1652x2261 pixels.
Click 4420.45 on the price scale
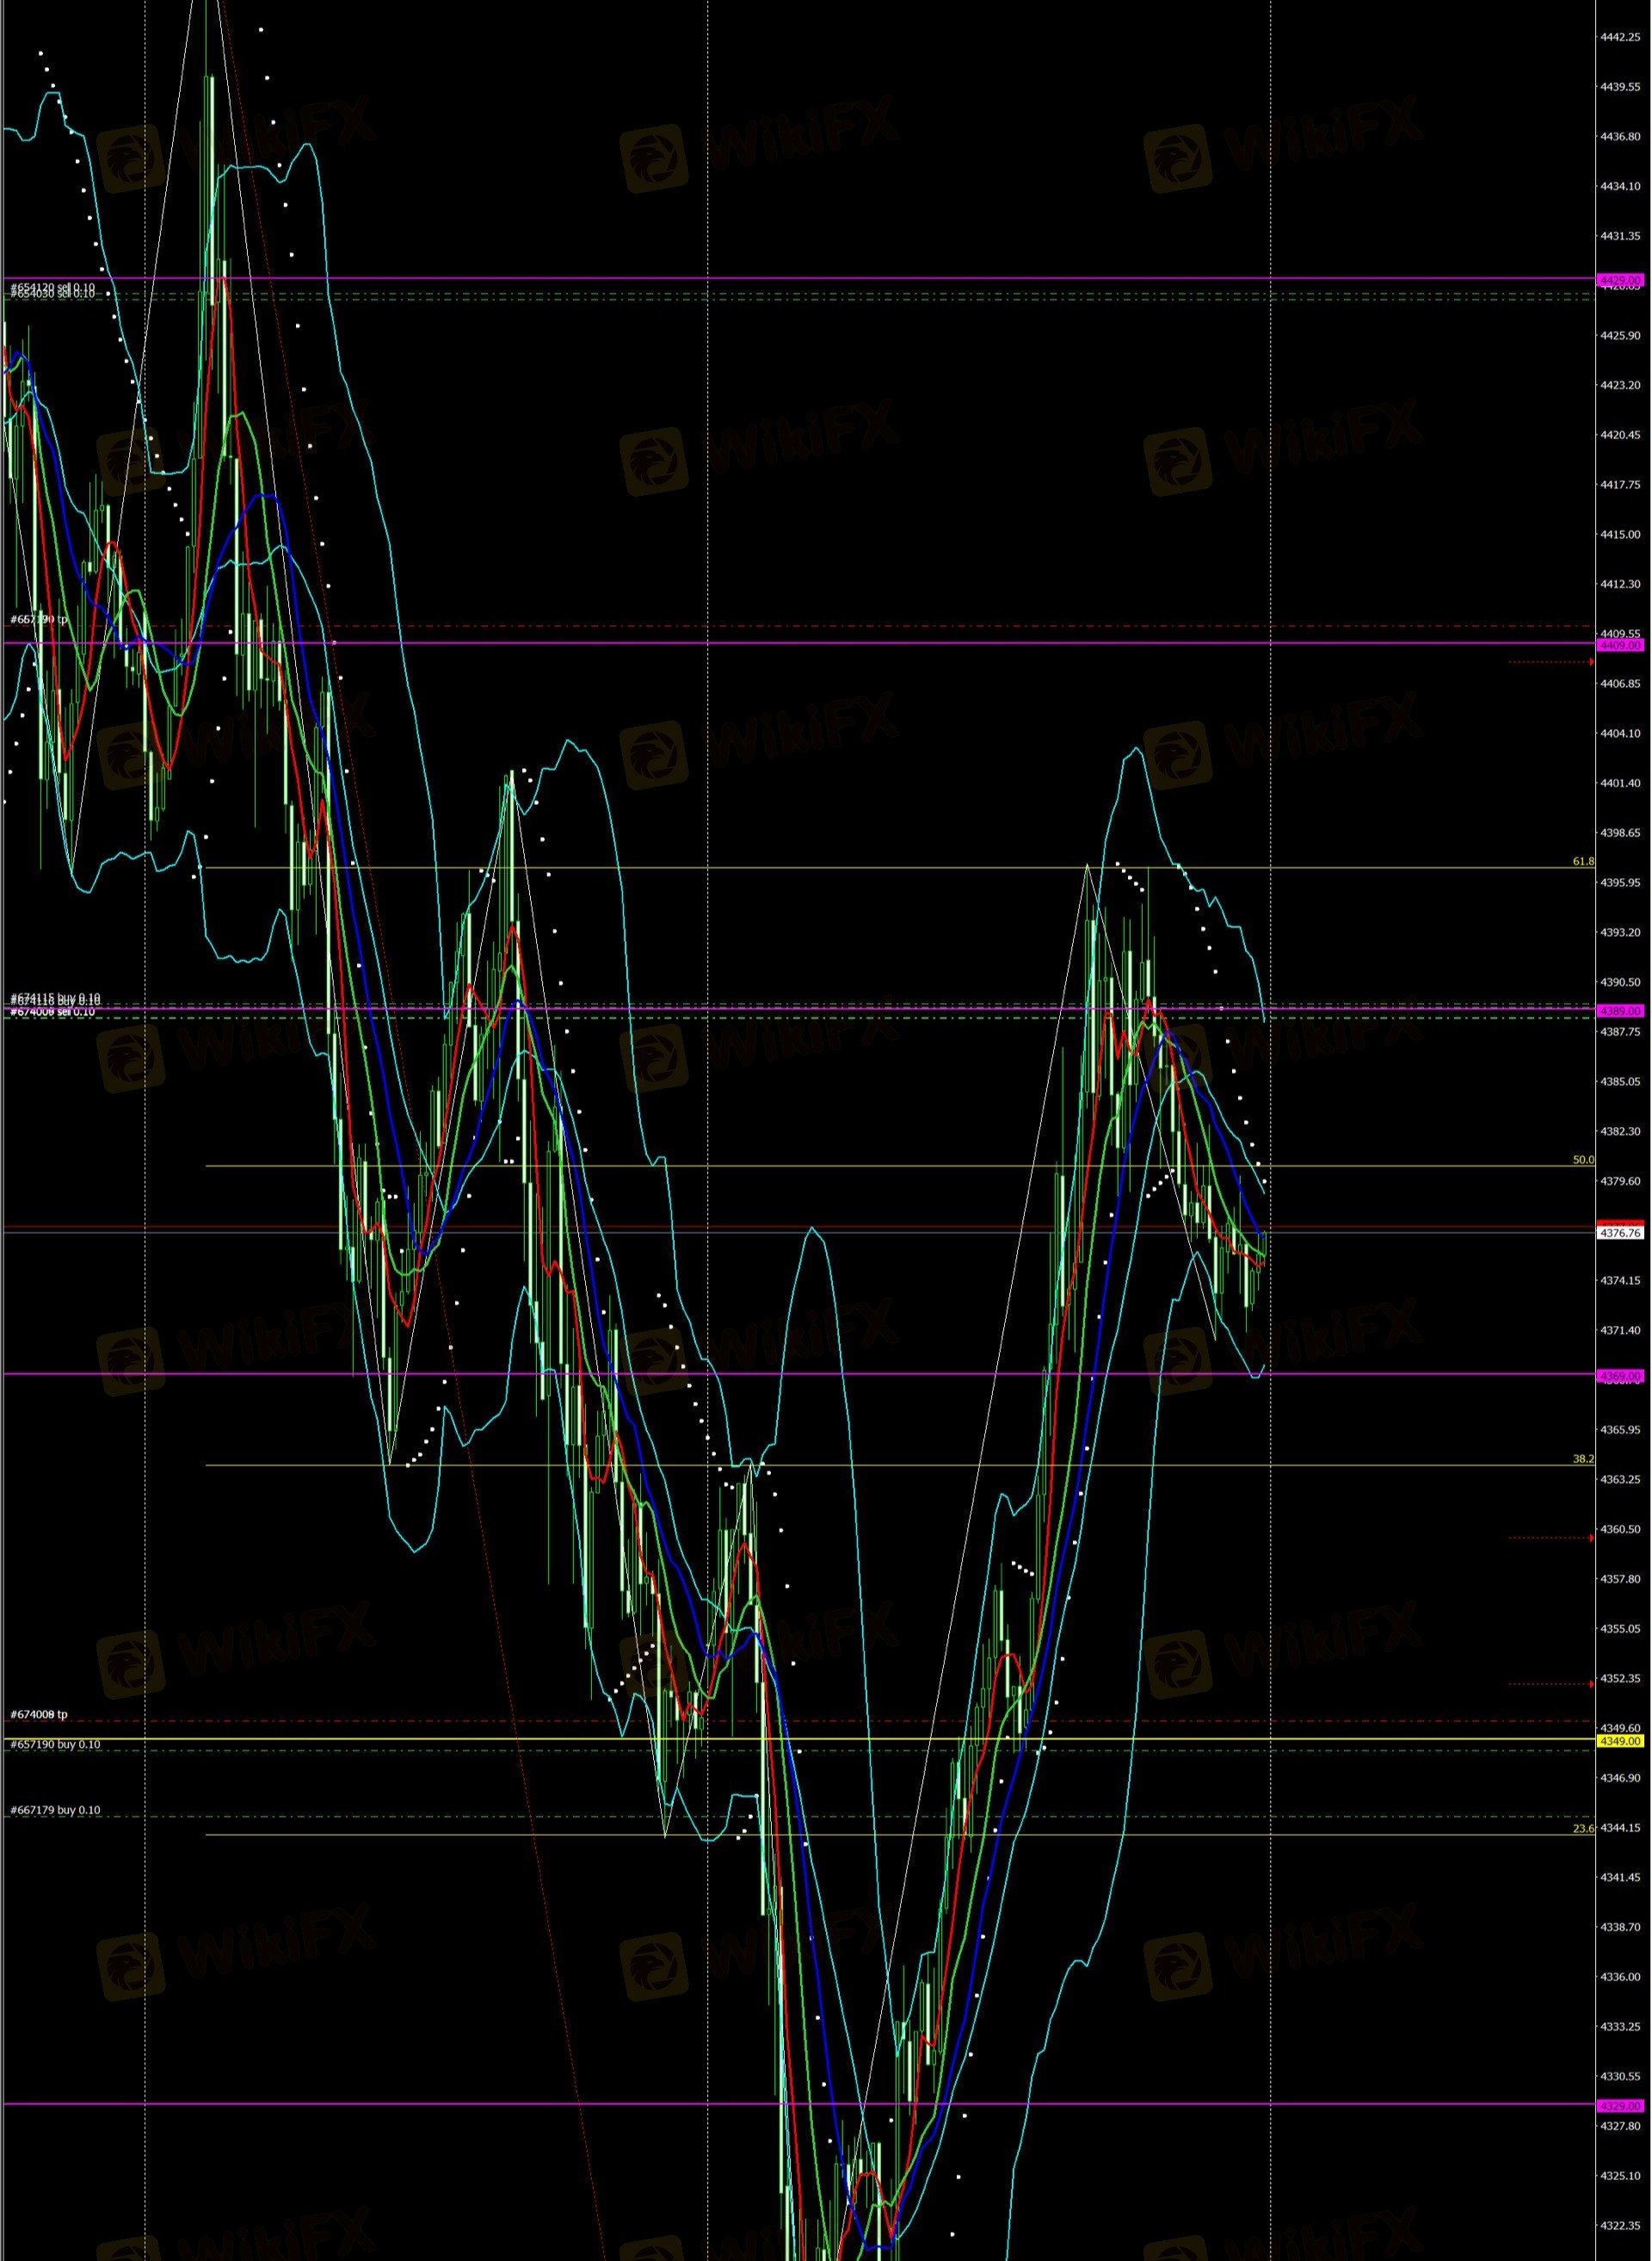1620,435
